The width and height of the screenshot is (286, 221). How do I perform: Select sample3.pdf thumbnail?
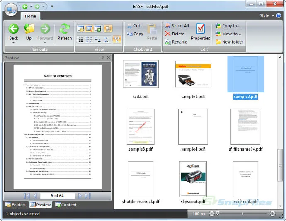[x=141, y=126]
